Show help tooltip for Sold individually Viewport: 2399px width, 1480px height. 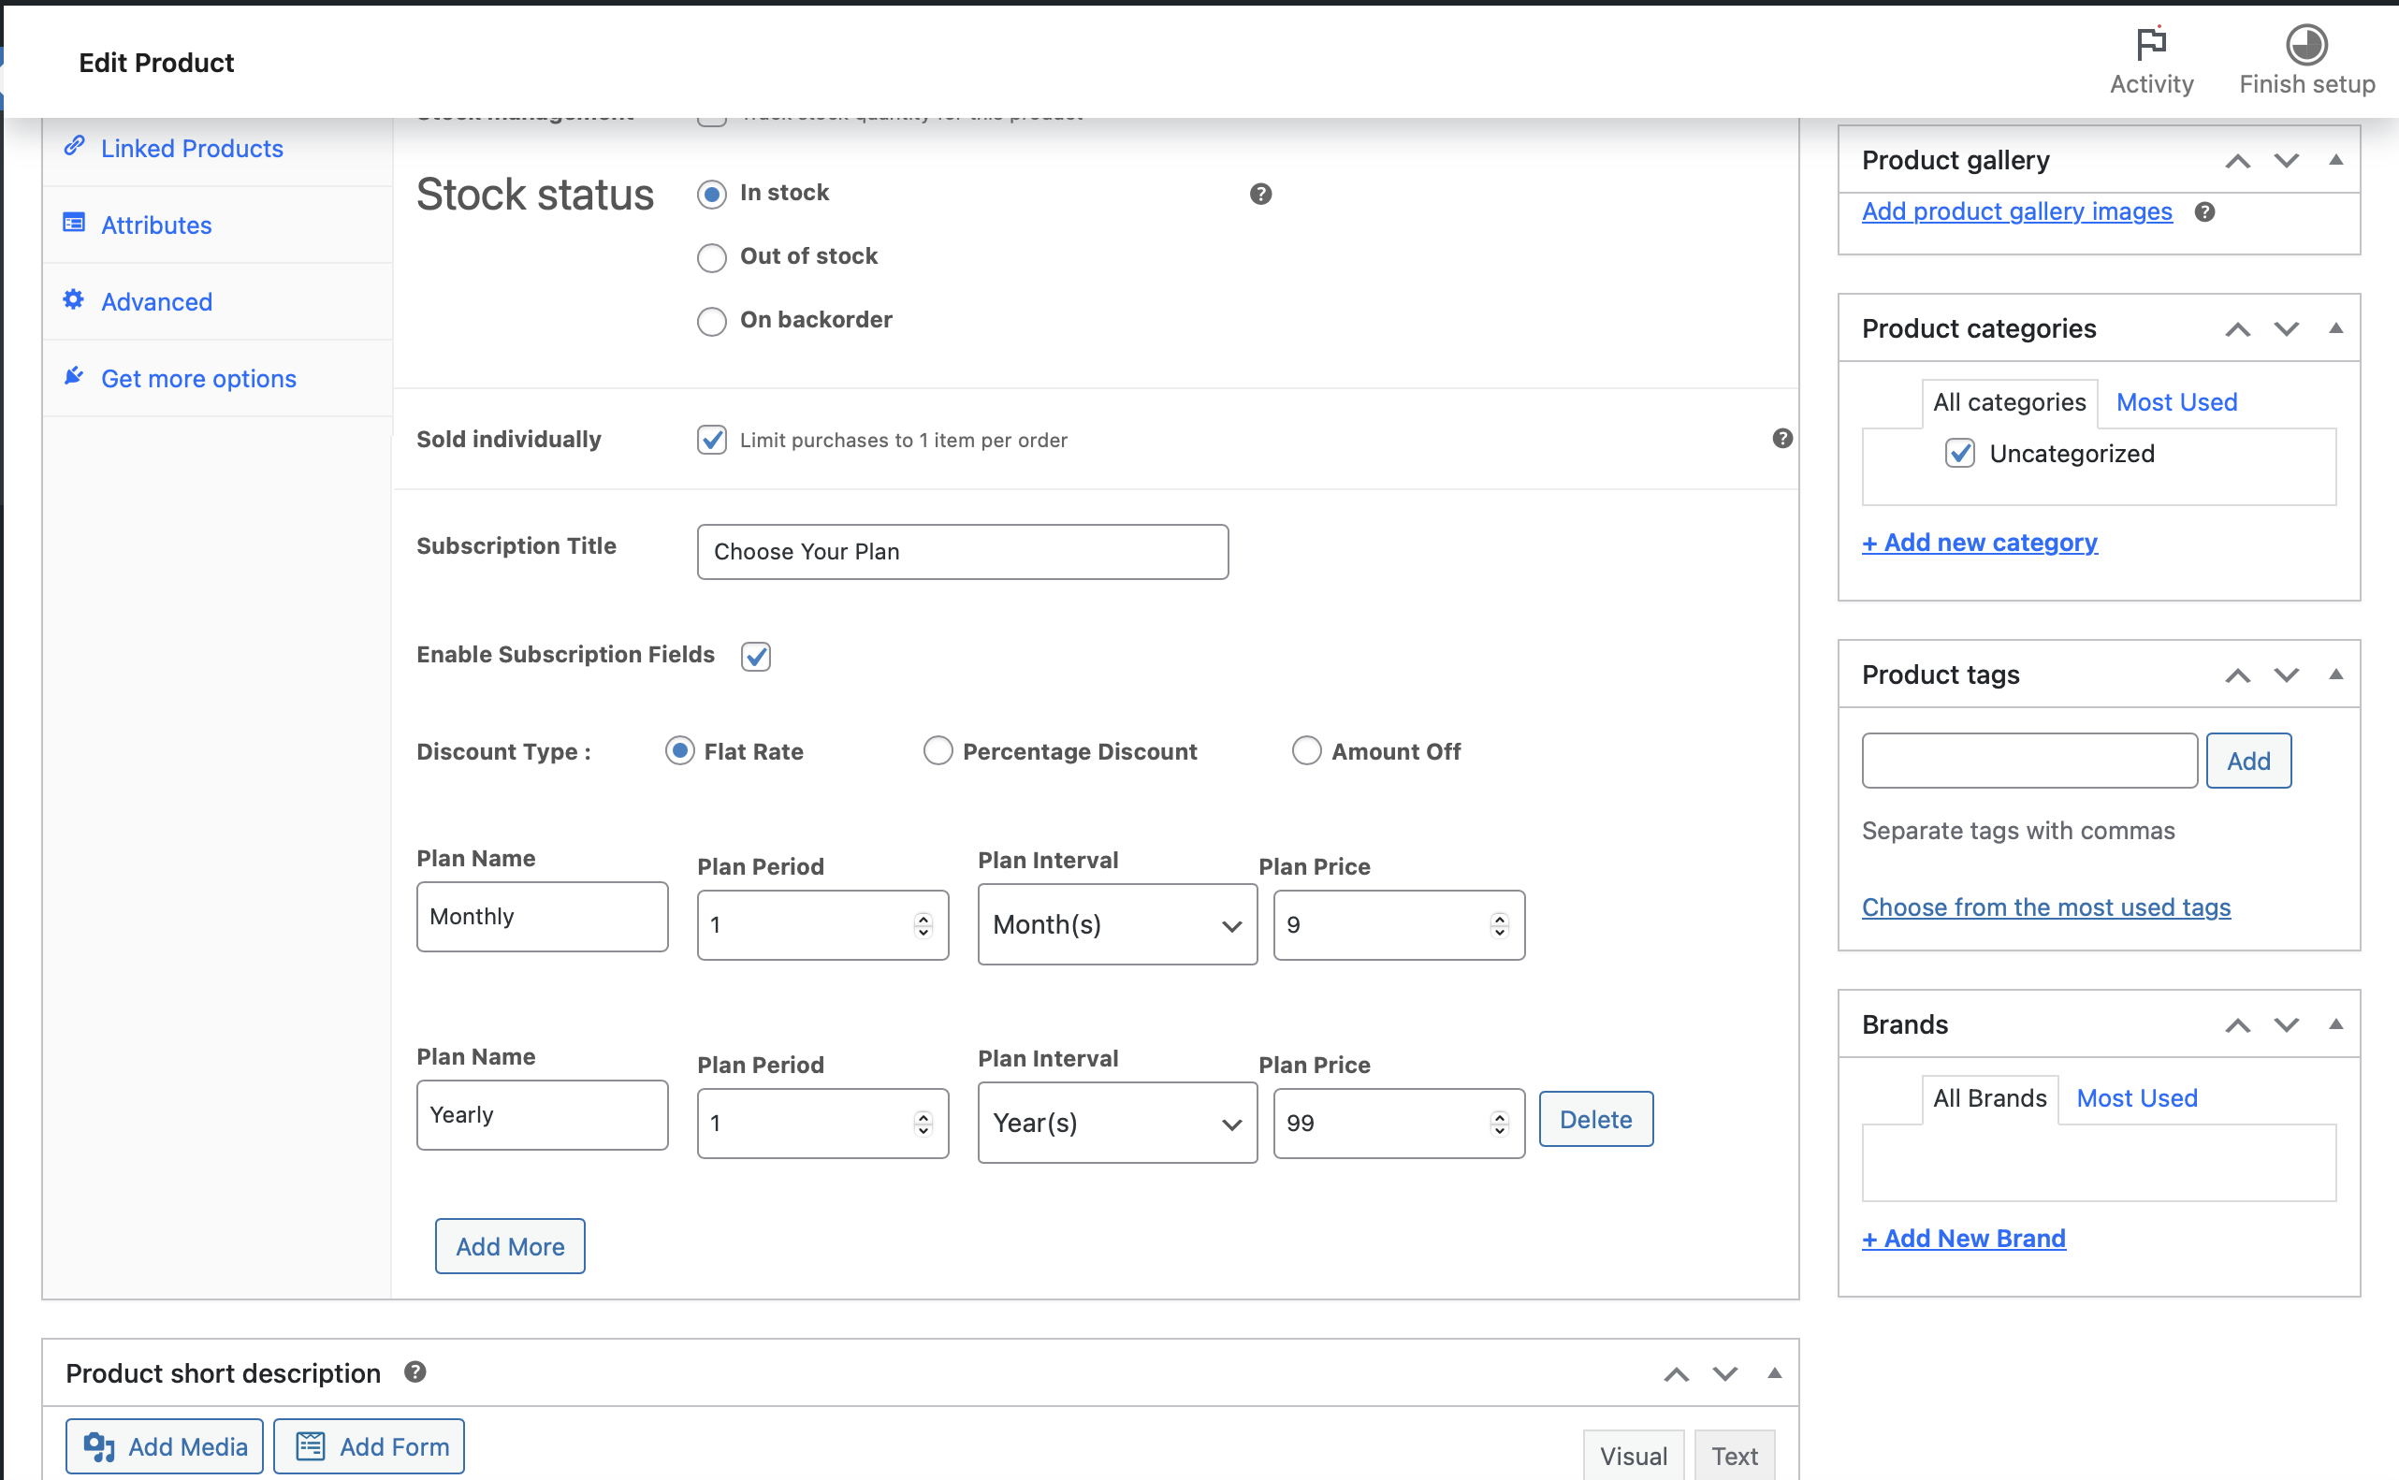pos(1782,439)
